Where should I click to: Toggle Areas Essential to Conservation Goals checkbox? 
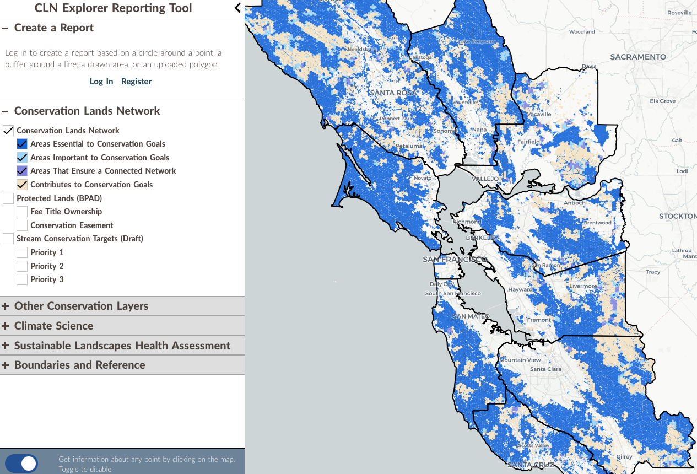coord(22,144)
